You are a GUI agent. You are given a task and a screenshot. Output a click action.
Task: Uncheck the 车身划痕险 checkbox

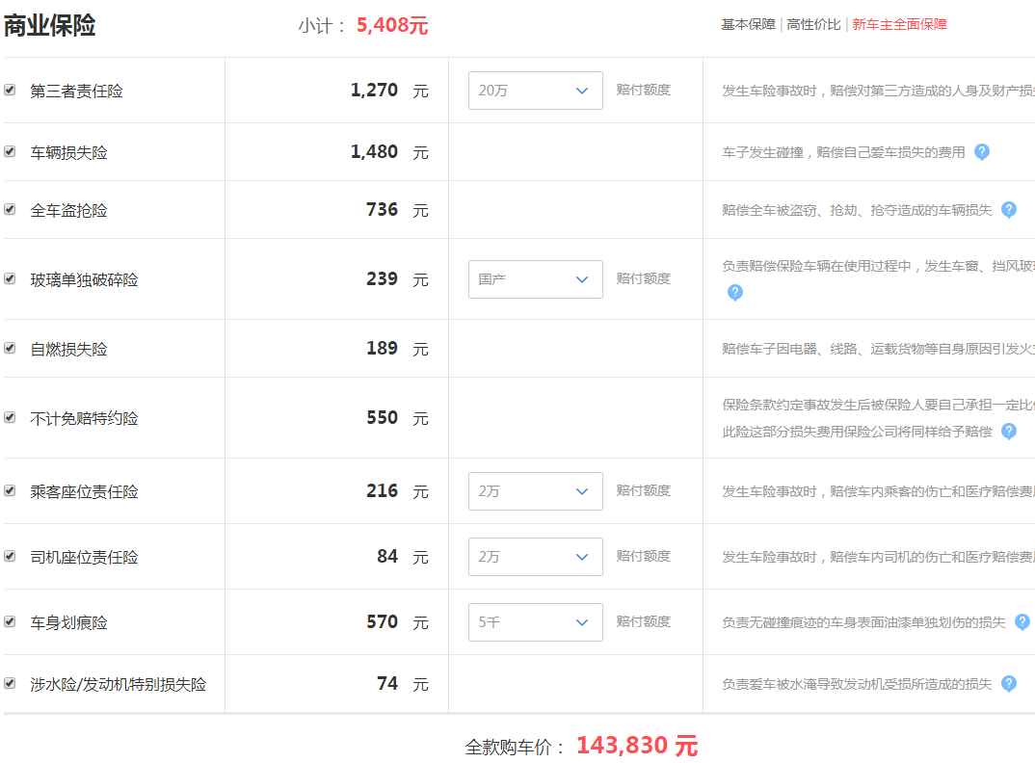pos(10,621)
